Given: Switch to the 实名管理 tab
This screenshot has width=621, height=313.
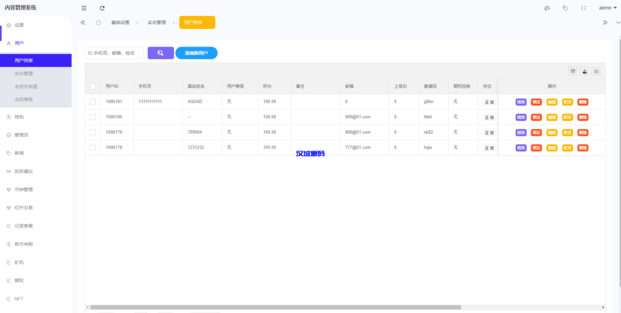Looking at the screenshot, I should (x=156, y=22).
